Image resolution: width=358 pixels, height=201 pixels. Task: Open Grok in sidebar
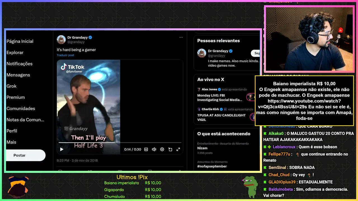coord(11,86)
